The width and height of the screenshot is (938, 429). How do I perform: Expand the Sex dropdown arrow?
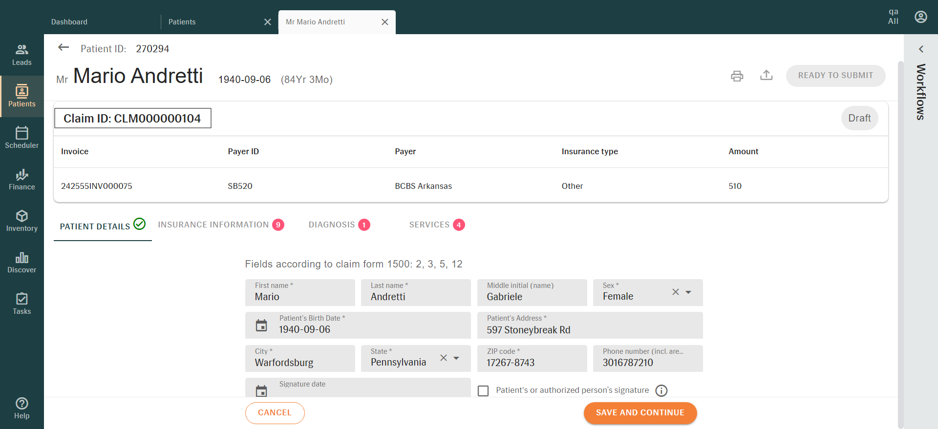tap(688, 292)
